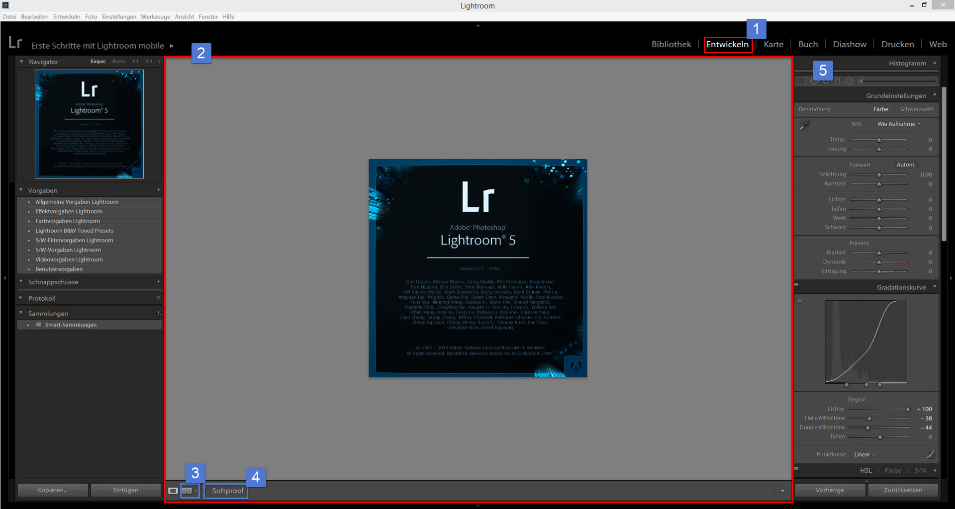Hide the top module picker arrow
The width and height of the screenshot is (955, 509).
tap(477, 25)
